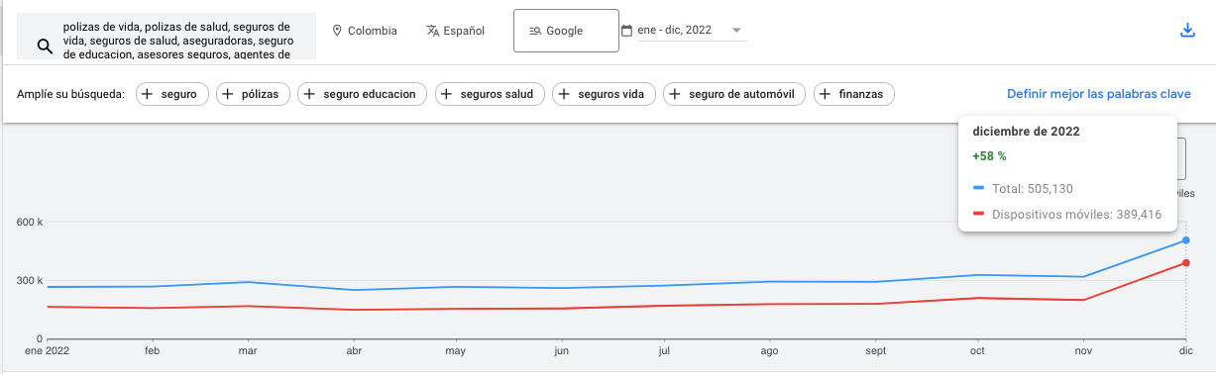The height and width of the screenshot is (374, 1216).
Task: Open the calendar date icon
Action: pos(626,31)
